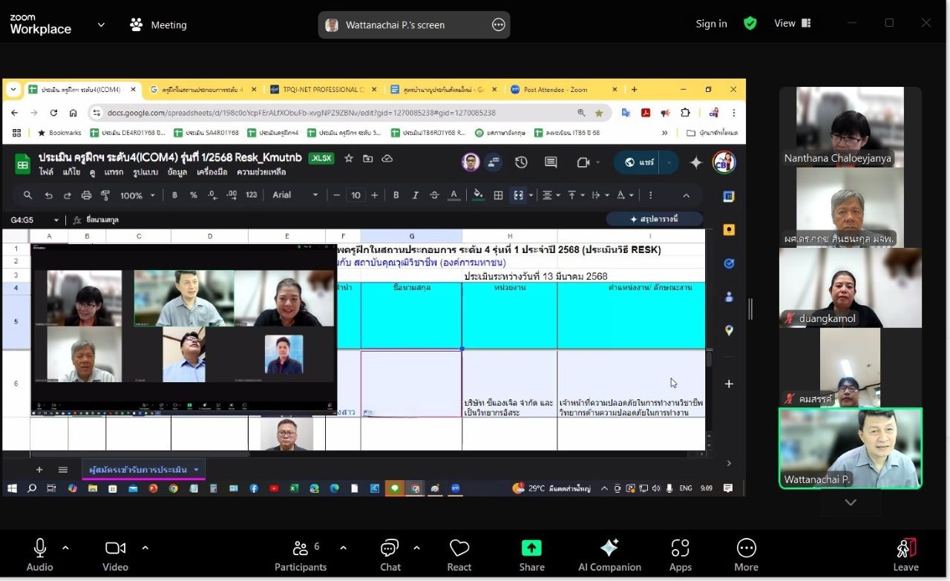Open the แก้ไข menu in Sheets
The image size is (950, 581).
(x=72, y=172)
